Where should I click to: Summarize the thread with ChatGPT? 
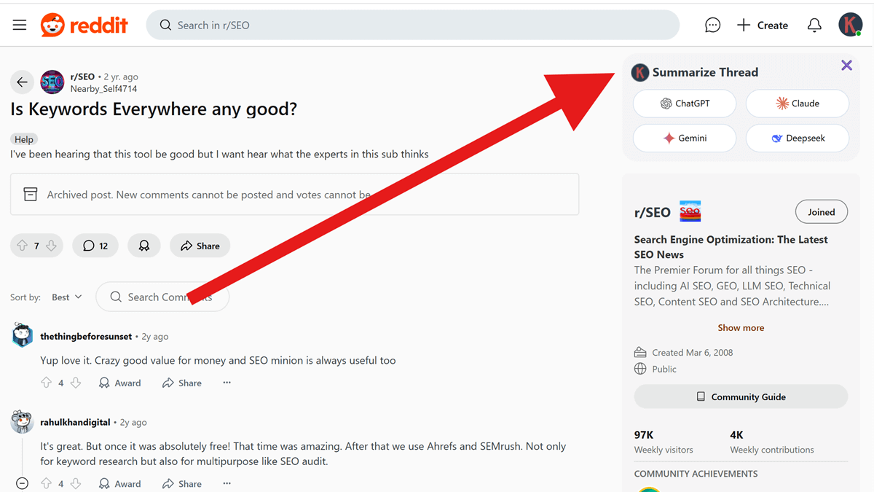click(685, 104)
